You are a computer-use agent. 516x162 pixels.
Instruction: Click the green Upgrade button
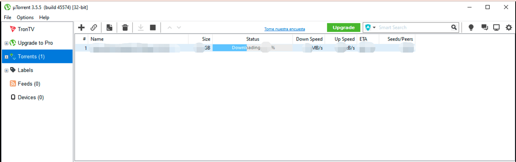(x=344, y=28)
